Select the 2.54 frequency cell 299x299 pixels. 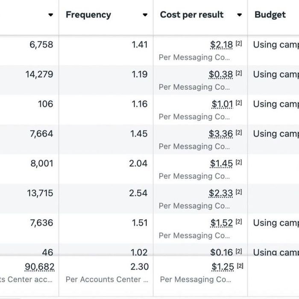(x=138, y=193)
